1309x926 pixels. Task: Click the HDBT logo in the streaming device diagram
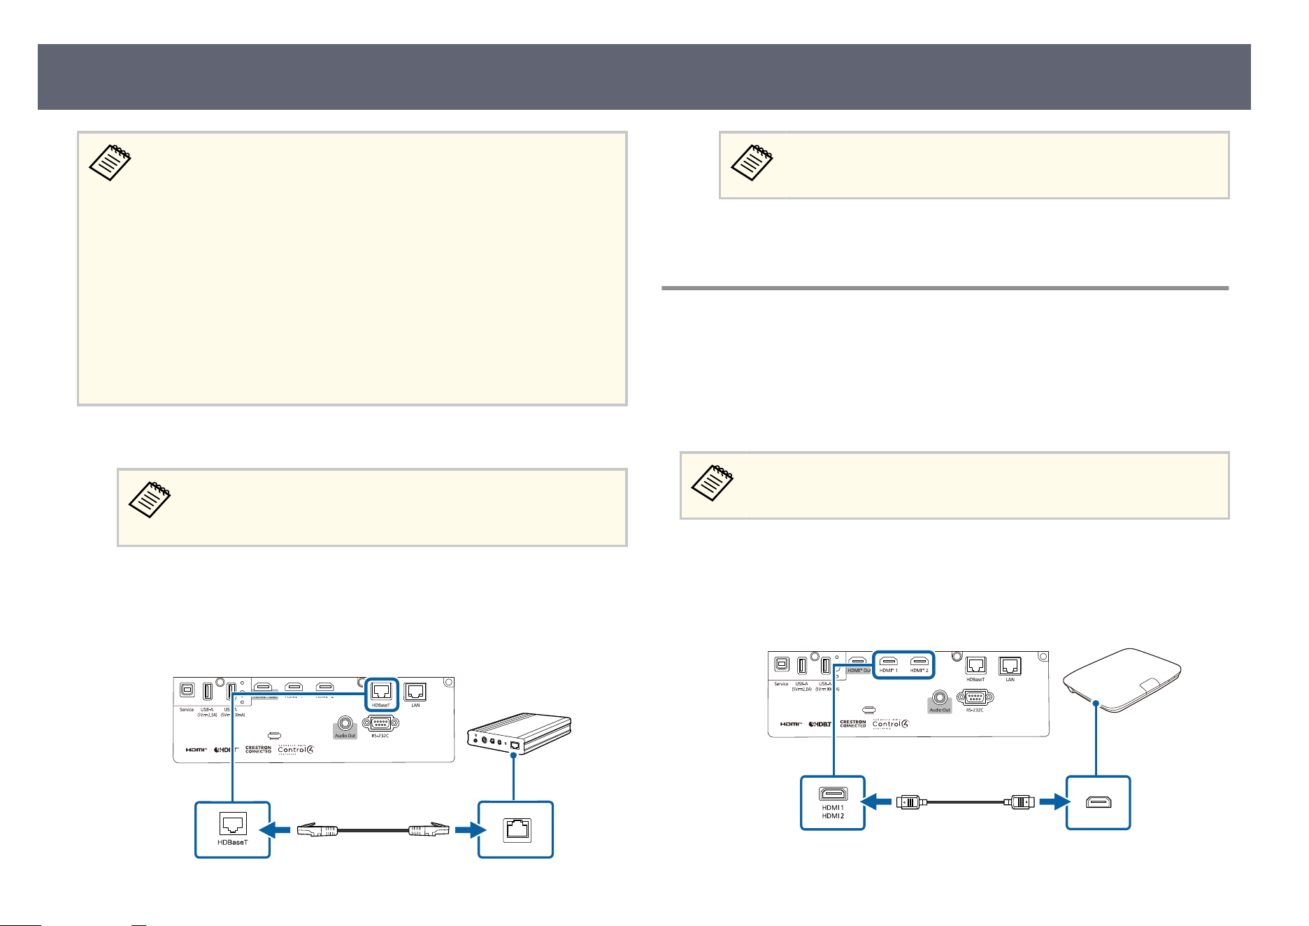[x=820, y=724]
